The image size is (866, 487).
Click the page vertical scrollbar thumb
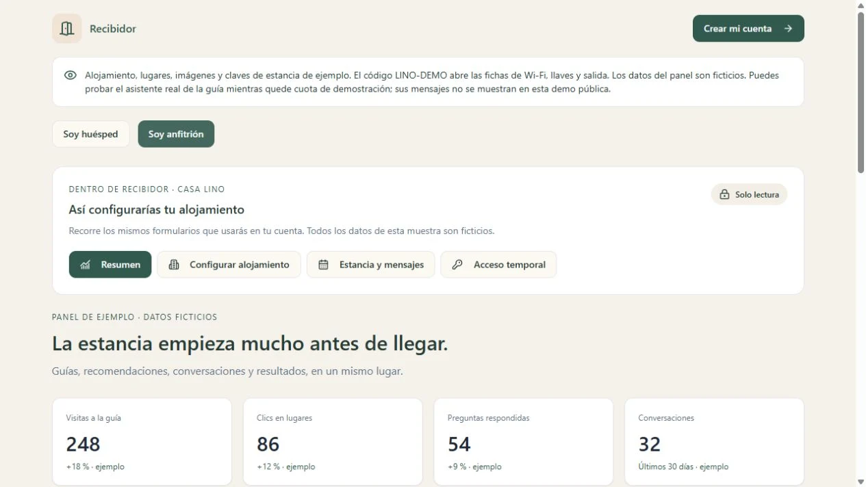861,92
